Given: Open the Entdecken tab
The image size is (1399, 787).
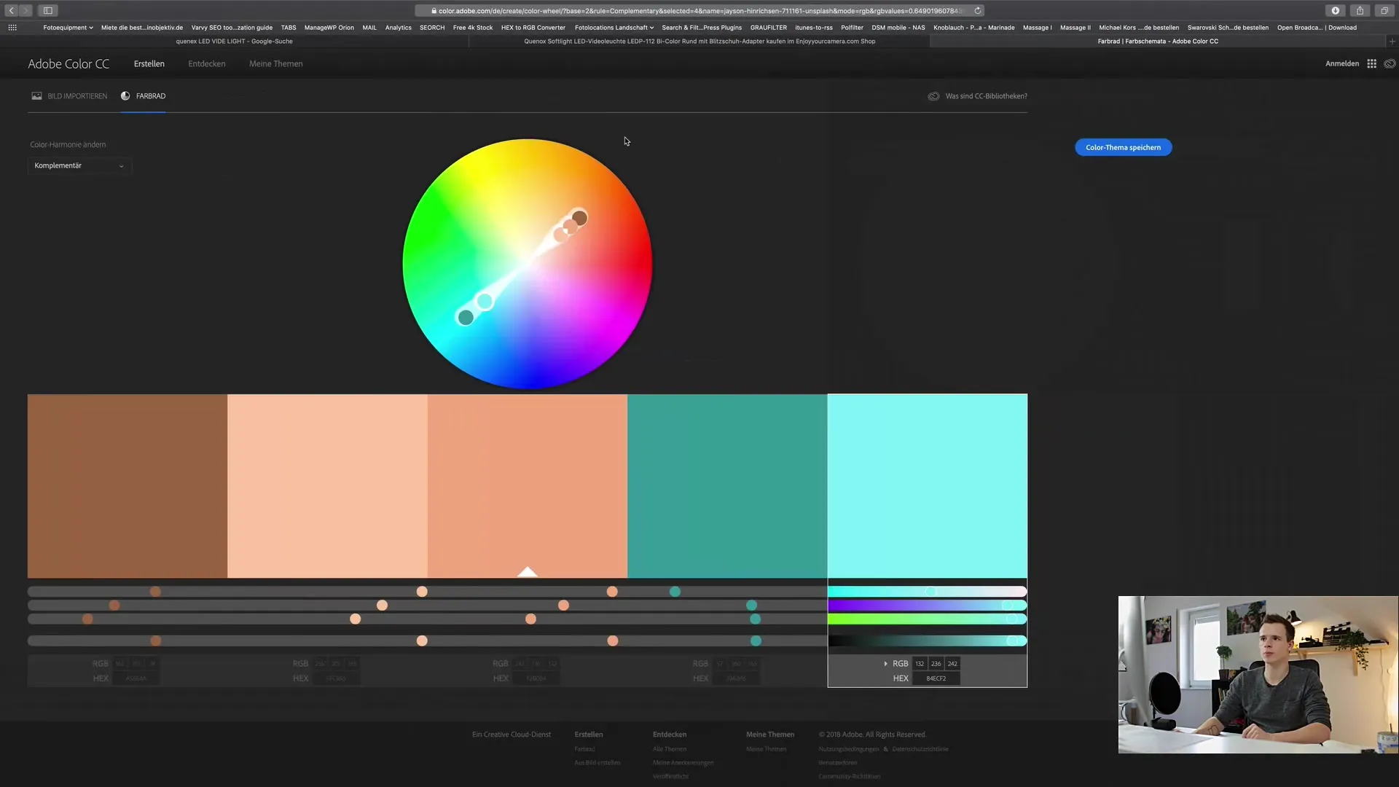Looking at the screenshot, I should point(207,64).
